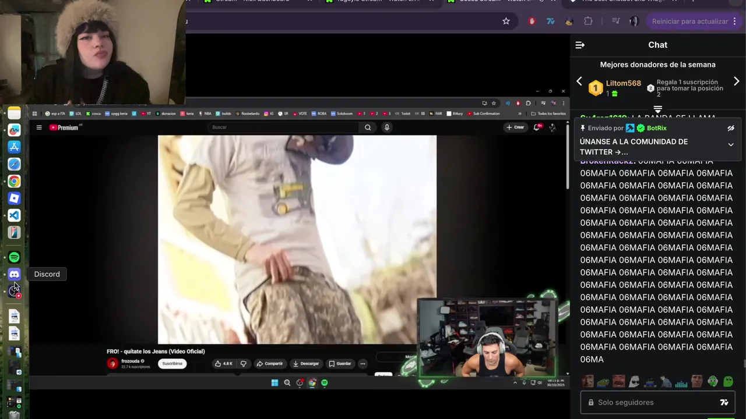
Task: Open the red hand blocker extension
Action: point(532,21)
